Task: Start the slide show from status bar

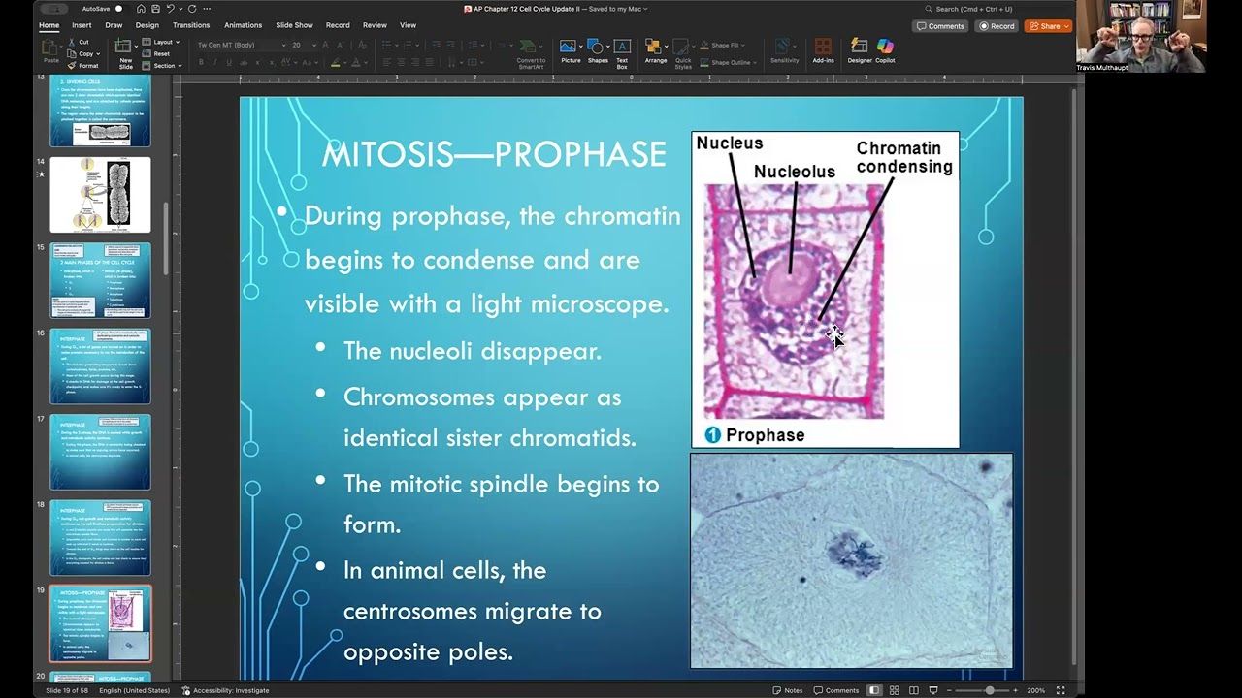Action: coord(933,690)
